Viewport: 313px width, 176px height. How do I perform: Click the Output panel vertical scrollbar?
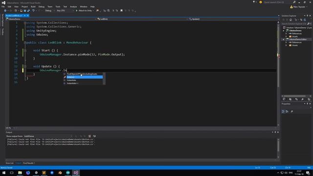pyautogui.click(x=278, y=148)
